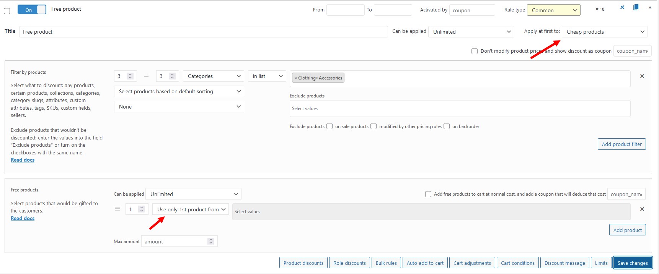Open Apply at first to Cheap products dropdown
This screenshot has height=274, width=659.
[605, 32]
